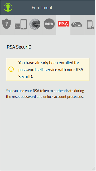Select the mobile phone with padlock tab

tap(90, 25)
